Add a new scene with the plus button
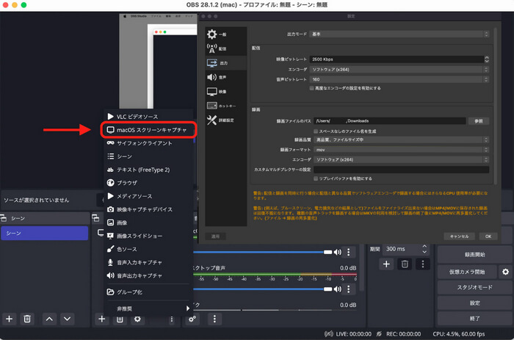This screenshot has width=514, height=340. point(9,319)
